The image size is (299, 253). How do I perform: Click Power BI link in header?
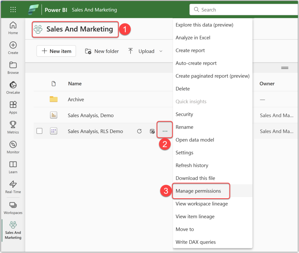click(x=56, y=10)
